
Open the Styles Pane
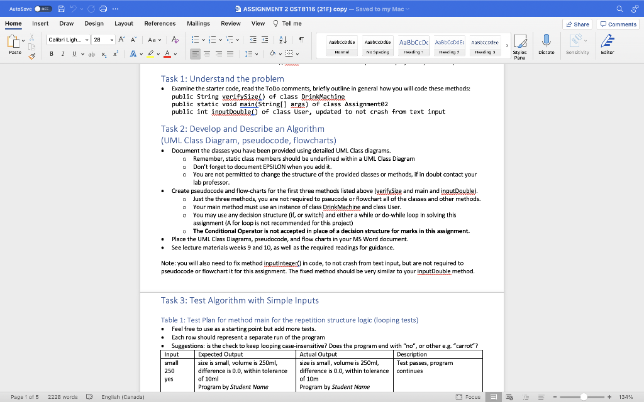pyautogui.click(x=519, y=46)
